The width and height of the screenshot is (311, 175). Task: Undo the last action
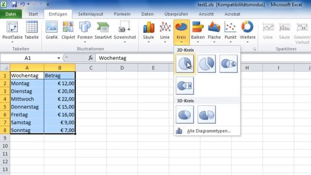coord(22,4)
